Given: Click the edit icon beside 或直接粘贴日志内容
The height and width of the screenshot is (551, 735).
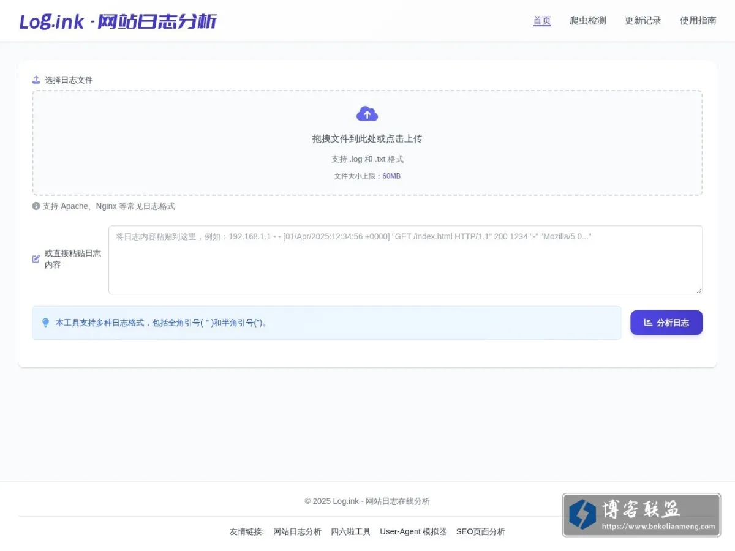Looking at the screenshot, I should [36, 259].
